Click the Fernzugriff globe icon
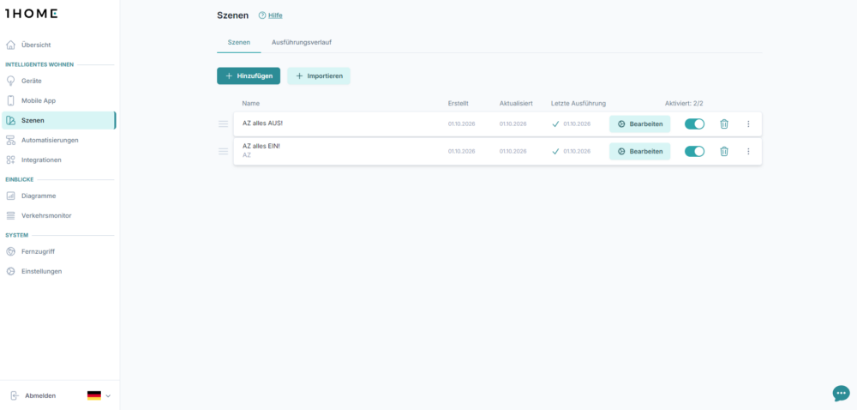The height and width of the screenshot is (410, 857). 10,251
